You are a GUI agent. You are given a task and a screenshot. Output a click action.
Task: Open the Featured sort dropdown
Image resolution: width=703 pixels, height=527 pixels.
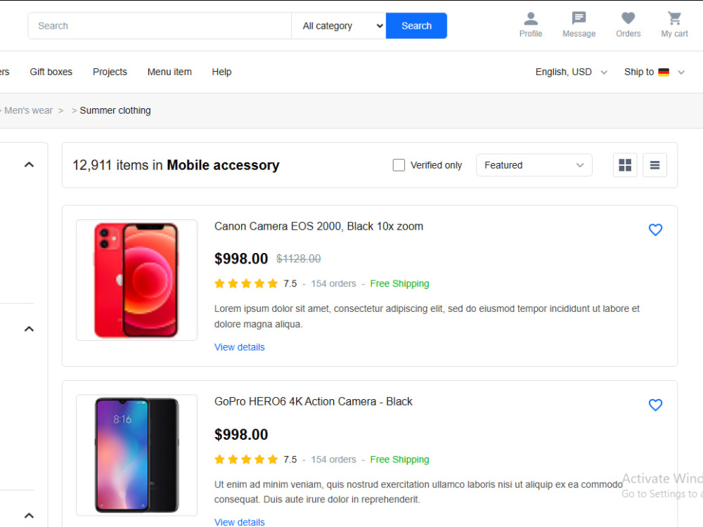(534, 165)
